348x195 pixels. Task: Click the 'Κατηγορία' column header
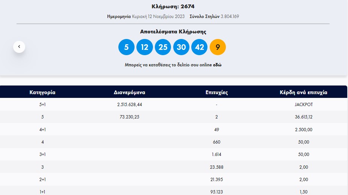point(42,92)
